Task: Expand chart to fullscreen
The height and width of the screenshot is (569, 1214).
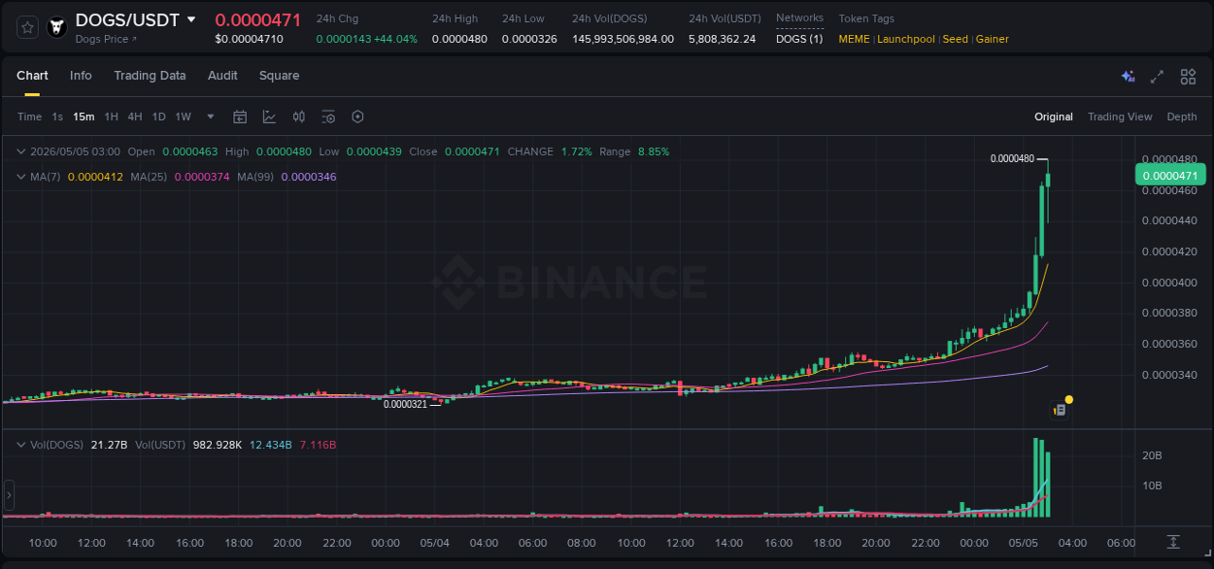Action: pos(1157,76)
